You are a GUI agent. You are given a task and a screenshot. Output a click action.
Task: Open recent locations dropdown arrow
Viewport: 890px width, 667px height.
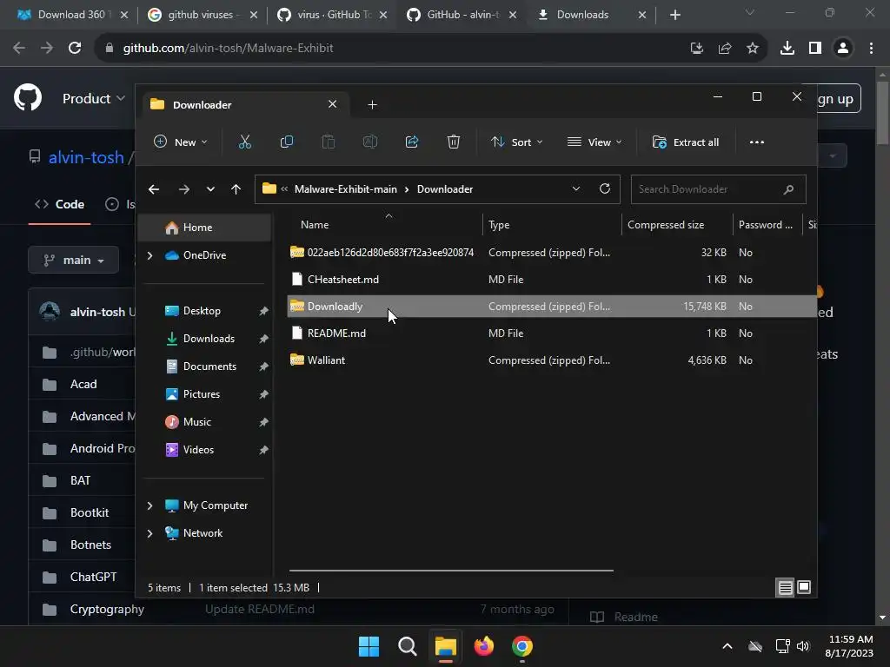point(210,189)
